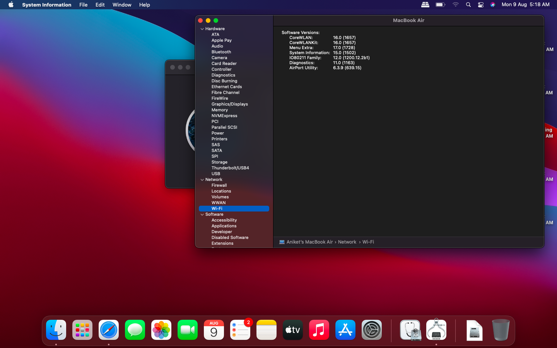Screen dimensions: 557x348
Task: Select Thunderbolt/USB4 in the sidebar
Action: click(x=230, y=168)
